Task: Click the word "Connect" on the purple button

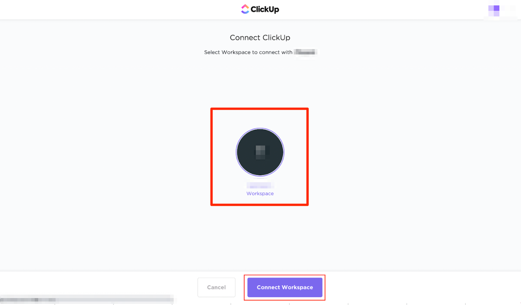Action: pyautogui.click(x=269, y=288)
